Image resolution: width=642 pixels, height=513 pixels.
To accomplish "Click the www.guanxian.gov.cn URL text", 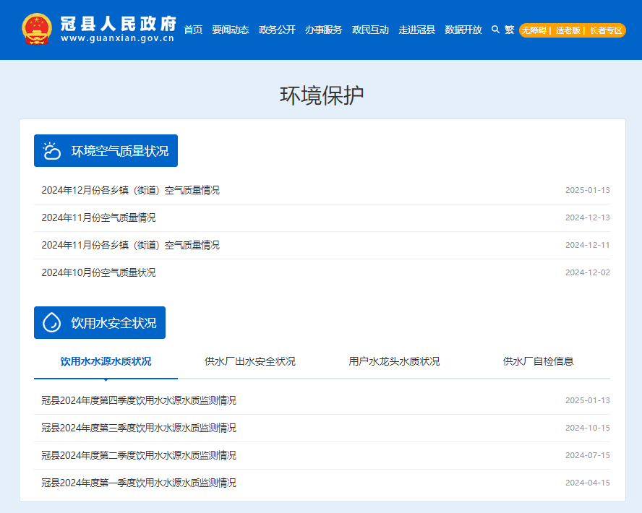I will point(118,38).
